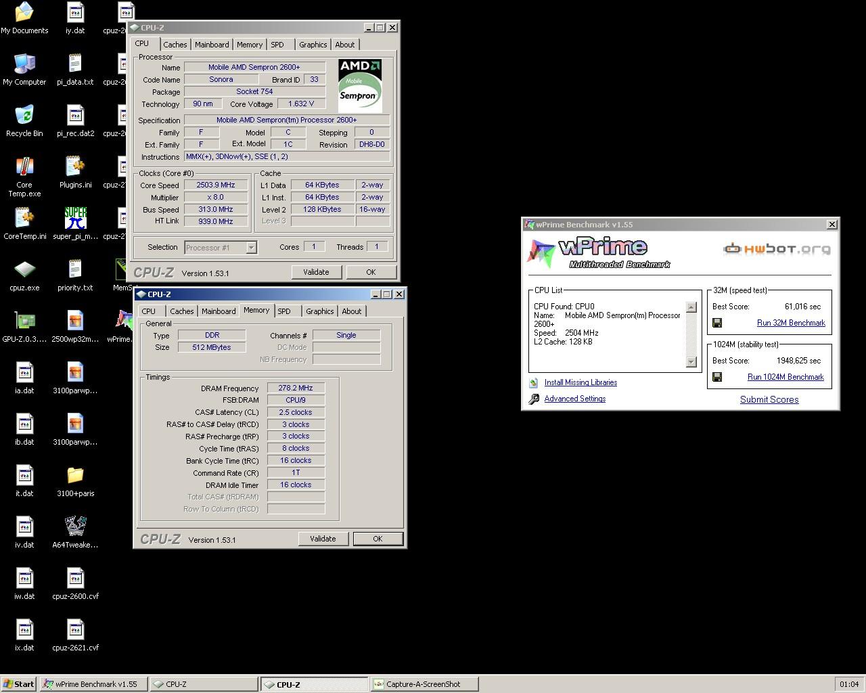The width and height of the screenshot is (866, 693).
Task: Open About tab in lower CPU-Z window
Action: pos(352,311)
